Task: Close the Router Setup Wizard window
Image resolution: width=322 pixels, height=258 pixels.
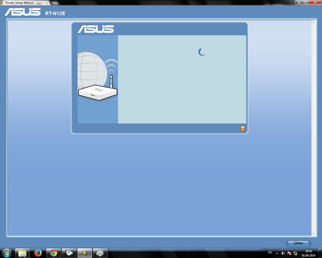Action: [315, 2]
